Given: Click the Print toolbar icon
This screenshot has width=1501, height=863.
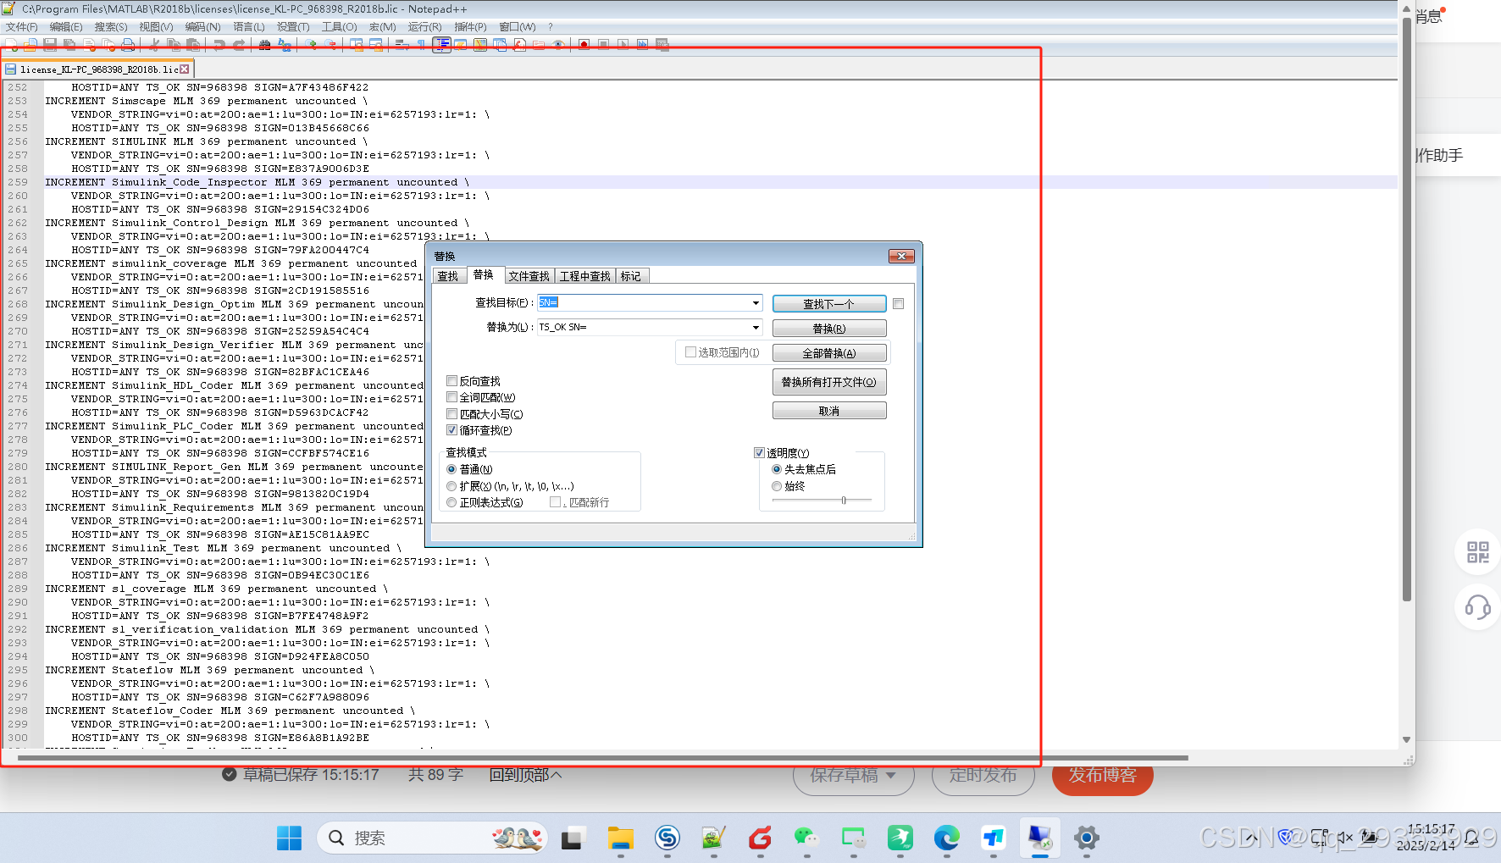Looking at the screenshot, I should pyautogui.click(x=127, y=45).
